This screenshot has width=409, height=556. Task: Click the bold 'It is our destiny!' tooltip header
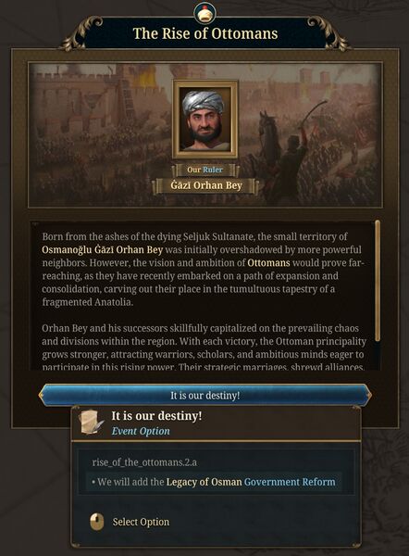click(x=156, y=415)
